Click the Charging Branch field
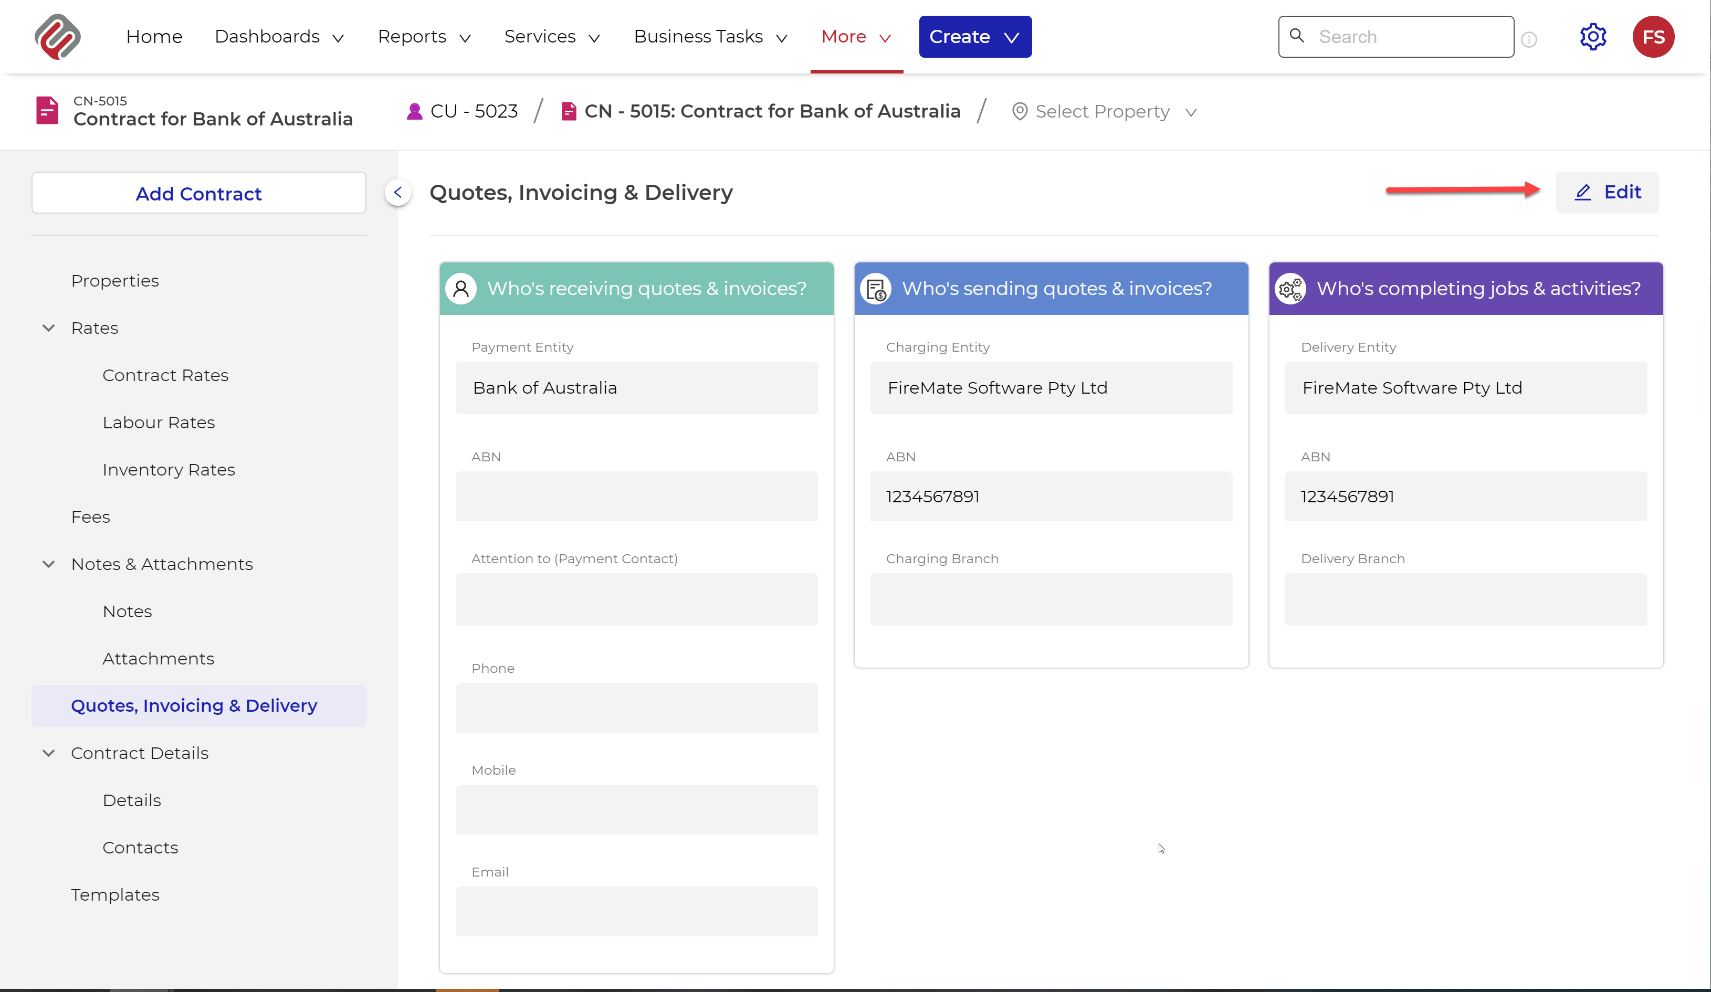The height and width of the screenshot is (992, 1711). [1051, 599]
